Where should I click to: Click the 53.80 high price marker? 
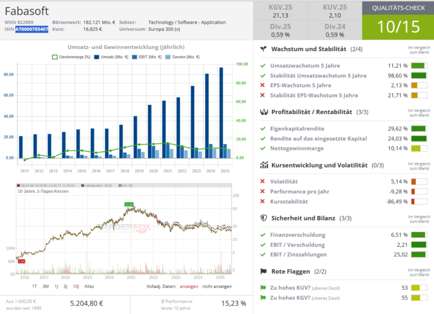[129, 205]
